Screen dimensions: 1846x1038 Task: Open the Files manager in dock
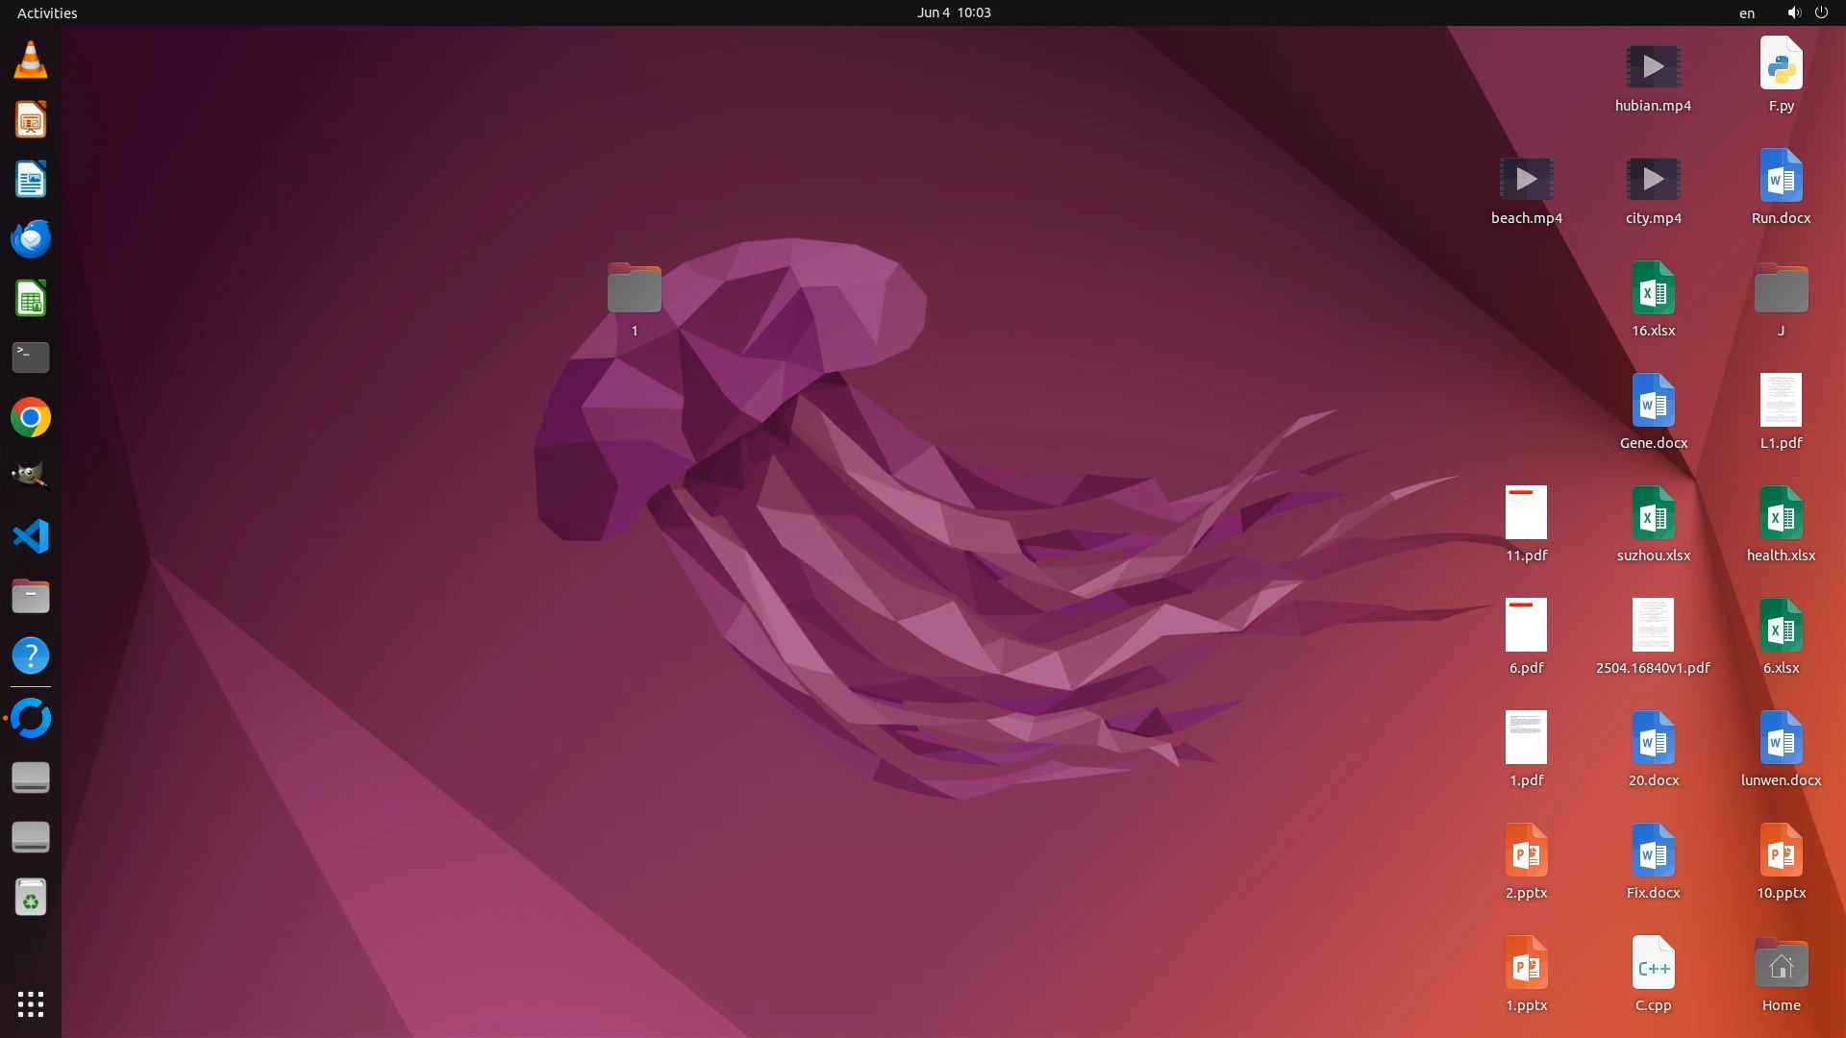point(31,597)
